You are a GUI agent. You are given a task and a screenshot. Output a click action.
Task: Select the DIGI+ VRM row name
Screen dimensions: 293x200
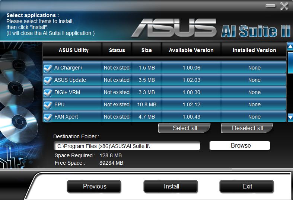(67, 92)
